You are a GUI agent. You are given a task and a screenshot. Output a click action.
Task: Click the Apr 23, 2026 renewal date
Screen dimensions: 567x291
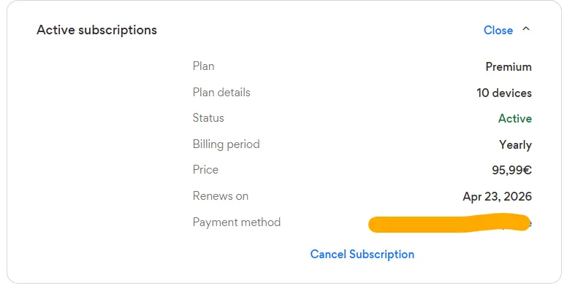tap(497, 196)
